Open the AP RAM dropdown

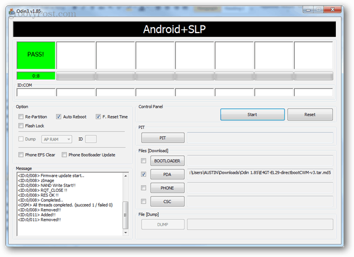56,139
